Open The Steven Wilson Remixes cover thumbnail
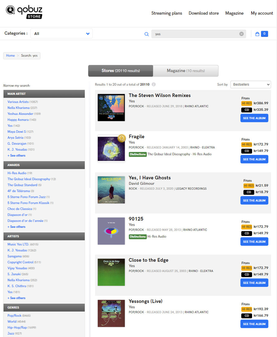277x337 pixels. [x=111, y=107]
